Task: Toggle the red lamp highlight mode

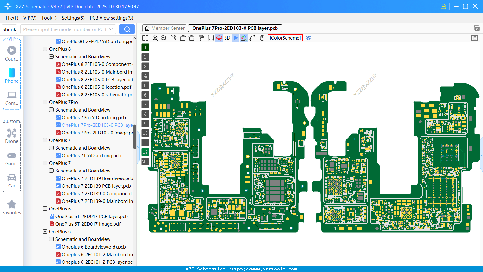Action: tap(219, 38)
